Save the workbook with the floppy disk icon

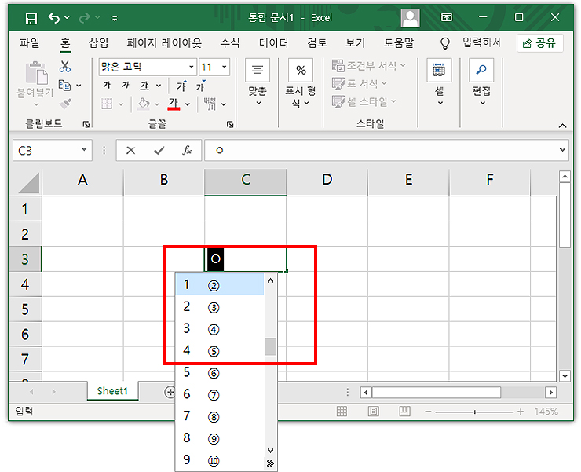point(31,18)
